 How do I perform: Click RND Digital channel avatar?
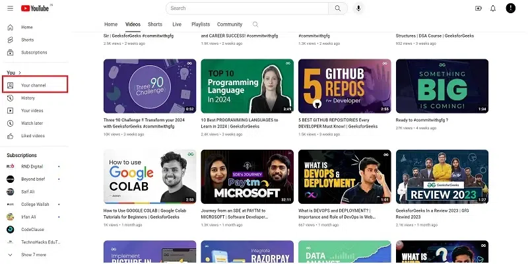point(11,166)
